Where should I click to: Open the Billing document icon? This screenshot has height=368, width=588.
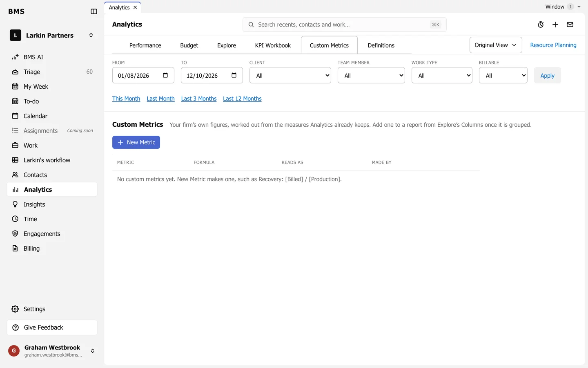coord(15,249)
